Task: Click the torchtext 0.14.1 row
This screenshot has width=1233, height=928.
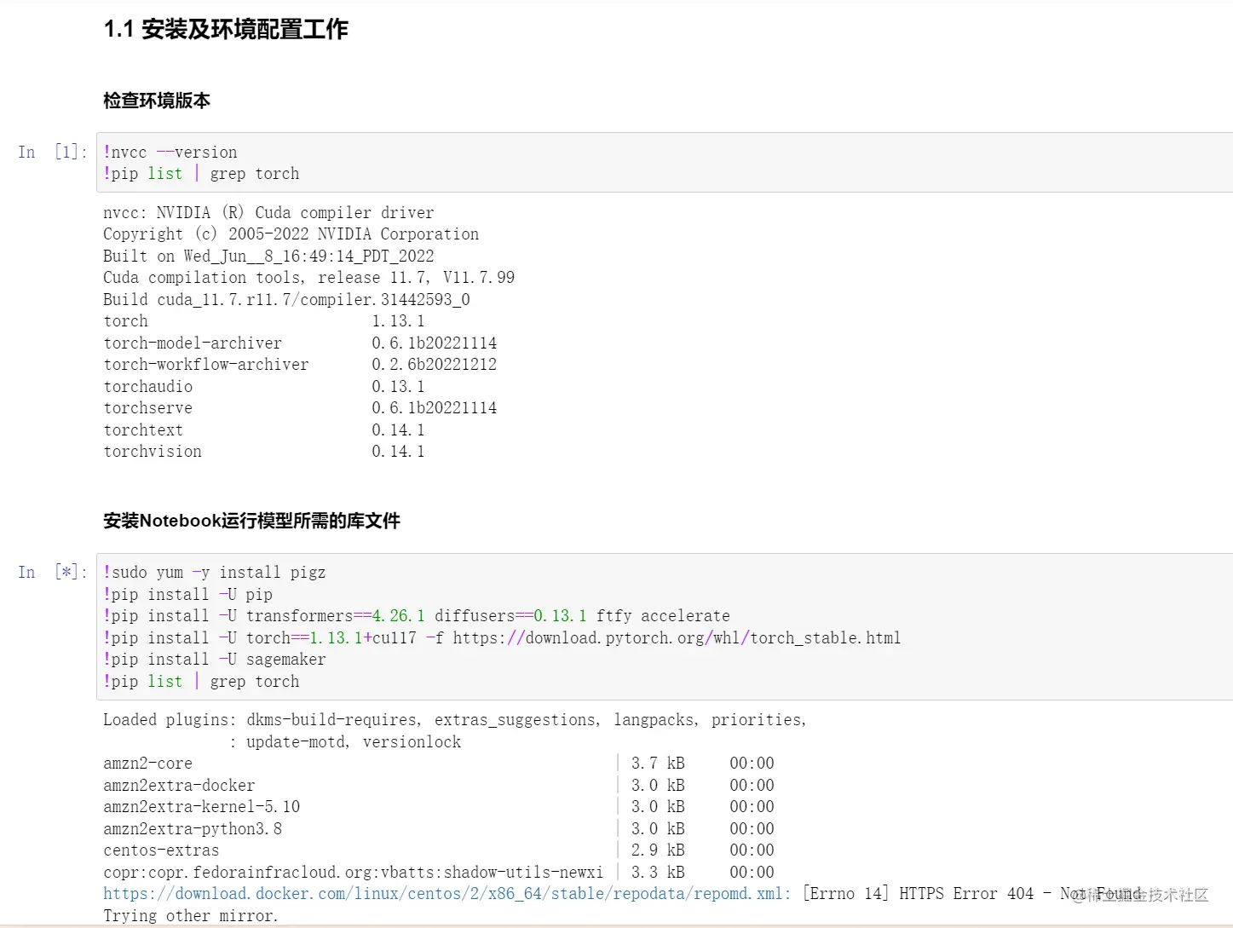Action: 264,429
